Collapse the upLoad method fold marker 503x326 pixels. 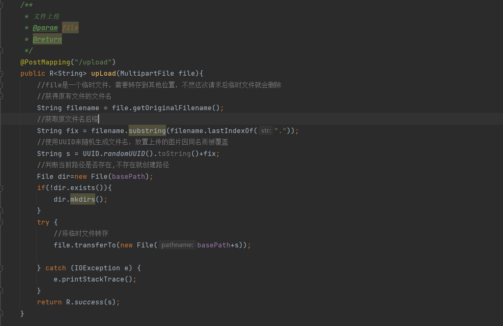pyautogui.click(x=1, y=74)
